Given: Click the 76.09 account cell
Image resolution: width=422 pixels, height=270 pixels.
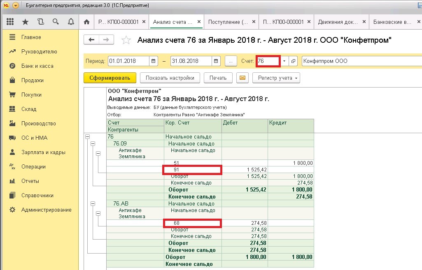Looking at the screenshot, I should pyautogui.click(x=135, y=143).
